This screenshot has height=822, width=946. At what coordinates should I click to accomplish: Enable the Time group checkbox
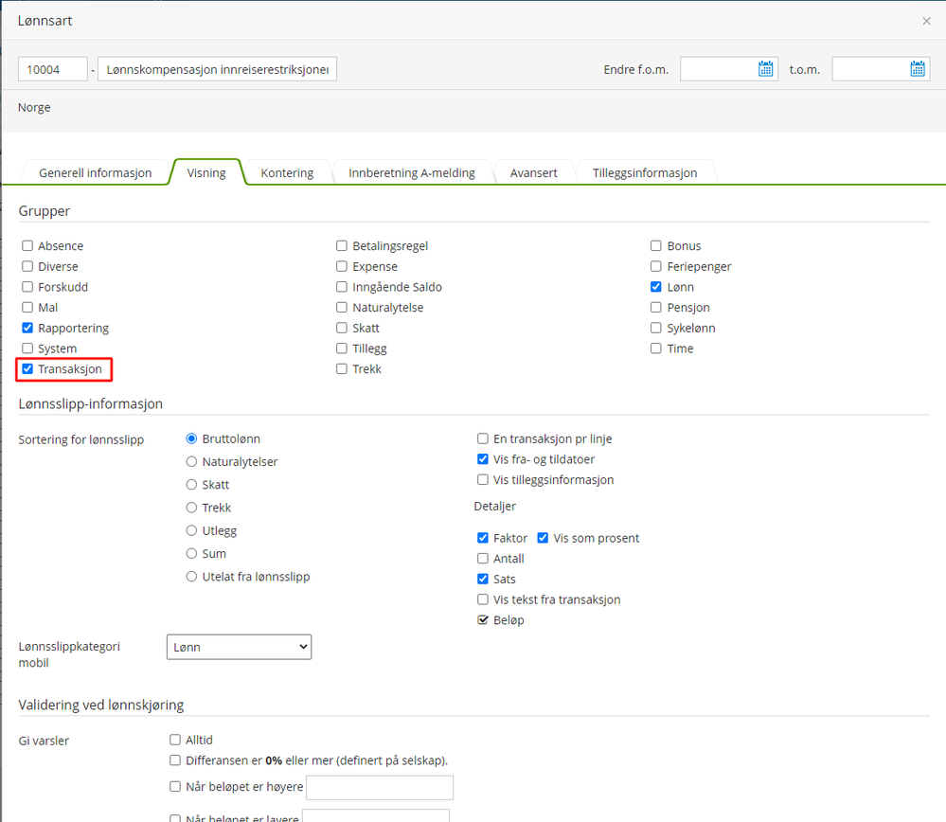coord(656,348)
